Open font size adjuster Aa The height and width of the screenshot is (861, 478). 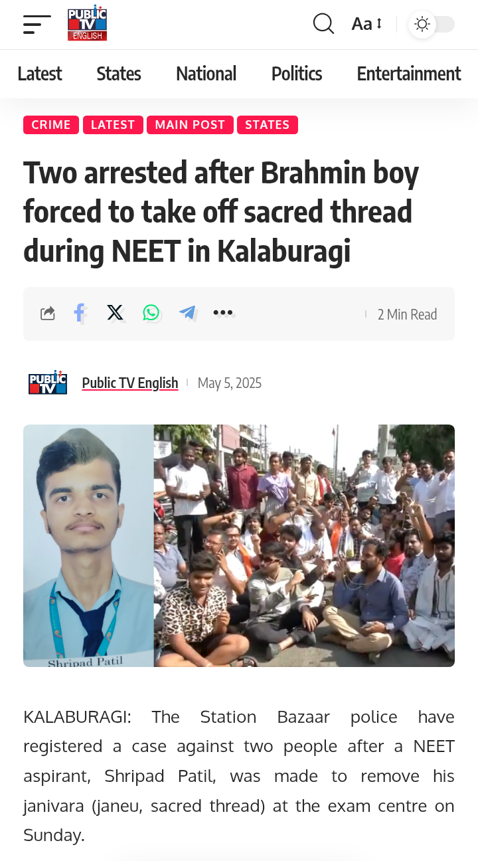click(367, 24)
